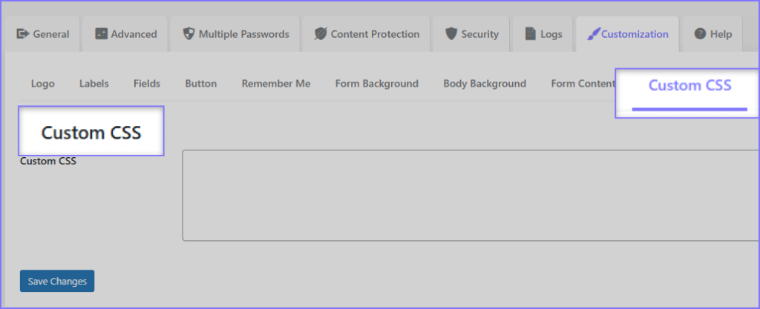Screen dimensions: 760x309
Task: Select the highlighted Custom CSS sub-tab
Action: click(x=689, y=86)
